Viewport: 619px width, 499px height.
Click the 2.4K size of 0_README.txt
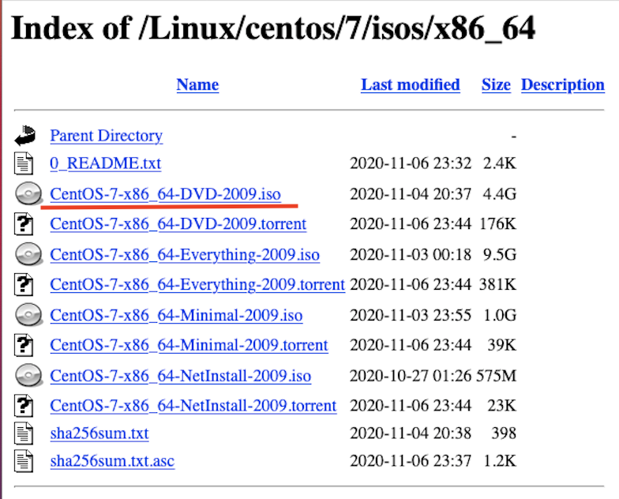(500, 163)
